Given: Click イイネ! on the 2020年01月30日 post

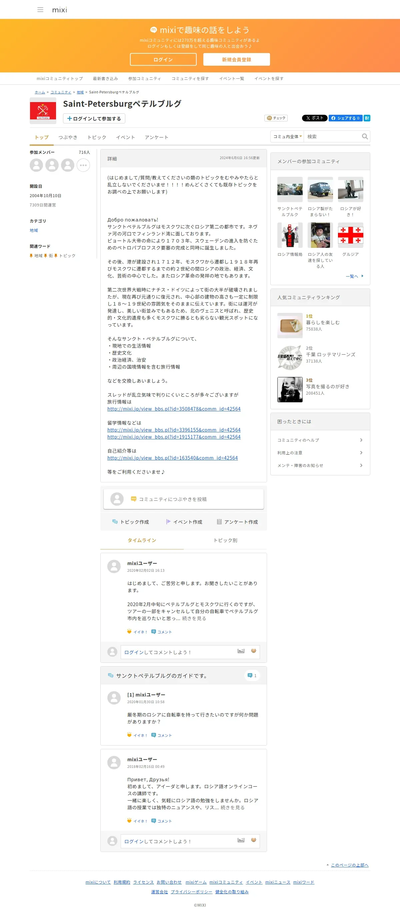Looking at the screenshot, I should (137, 735).
